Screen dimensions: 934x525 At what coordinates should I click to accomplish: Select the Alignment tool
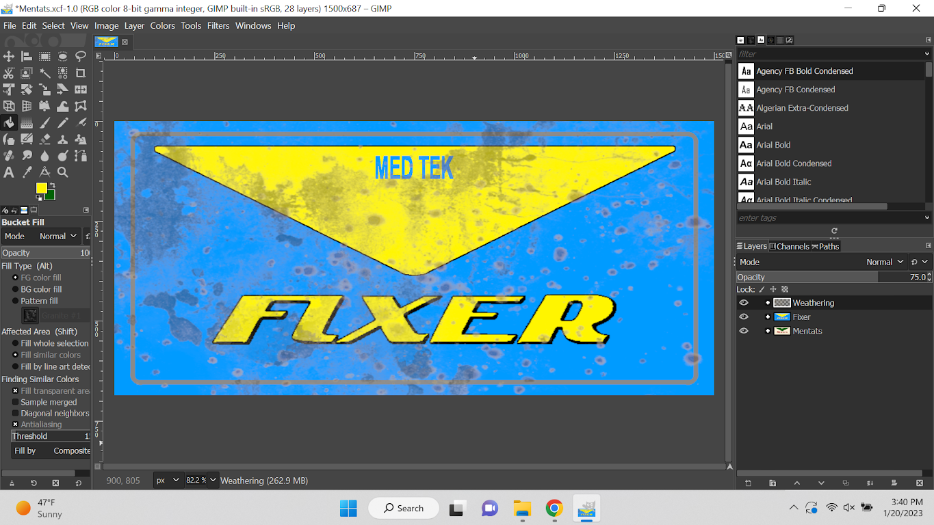27,56
